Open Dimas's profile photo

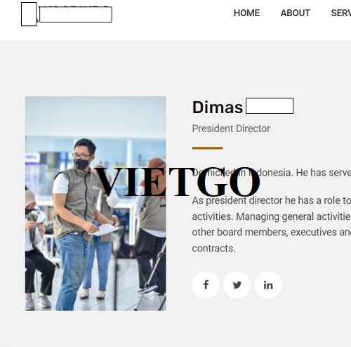[95, 204]
